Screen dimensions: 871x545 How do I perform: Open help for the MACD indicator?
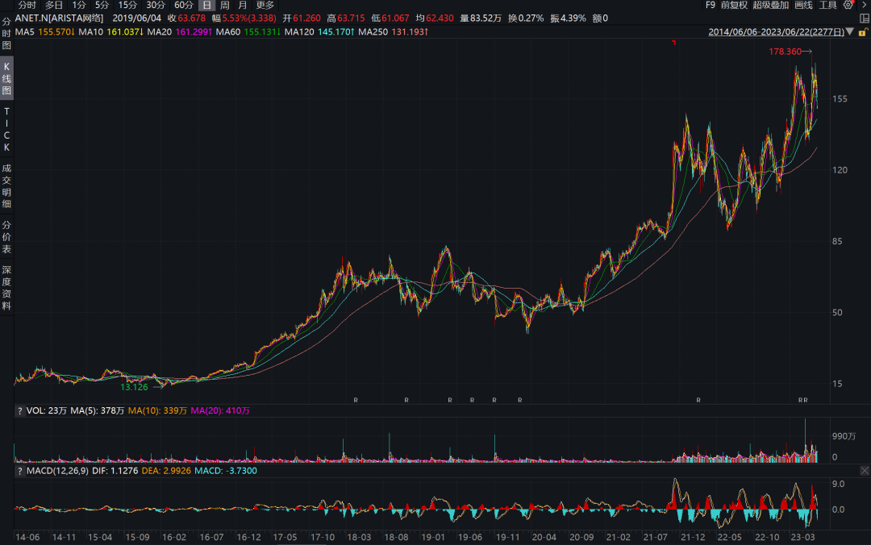click(x=20, y=471)
